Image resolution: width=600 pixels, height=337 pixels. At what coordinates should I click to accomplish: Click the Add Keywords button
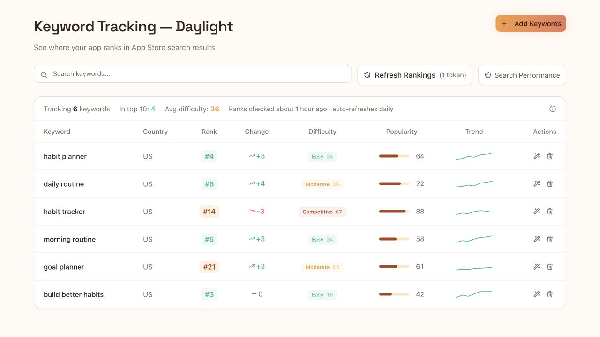(x=531, y=23)
